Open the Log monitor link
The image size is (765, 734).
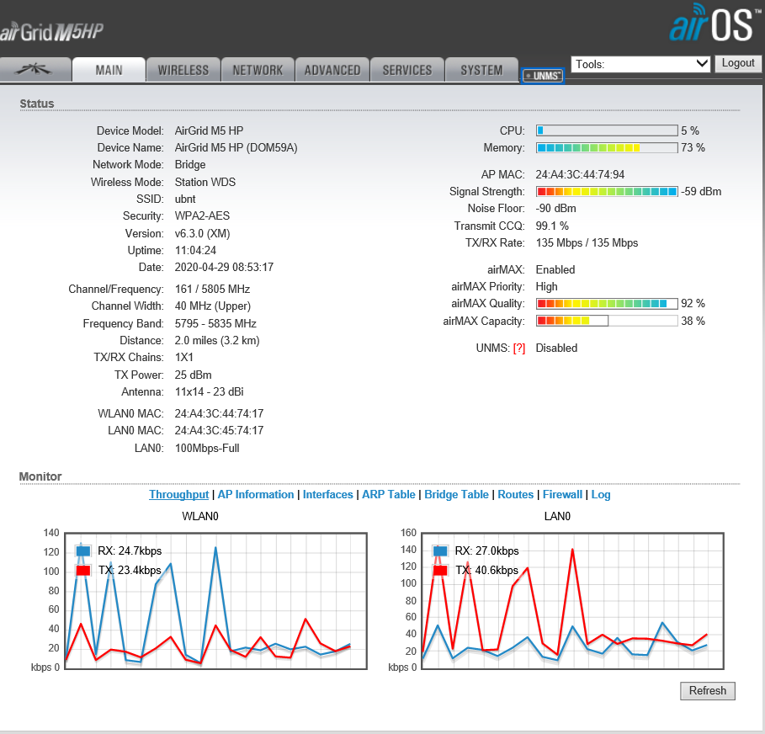tap(601, 494)
